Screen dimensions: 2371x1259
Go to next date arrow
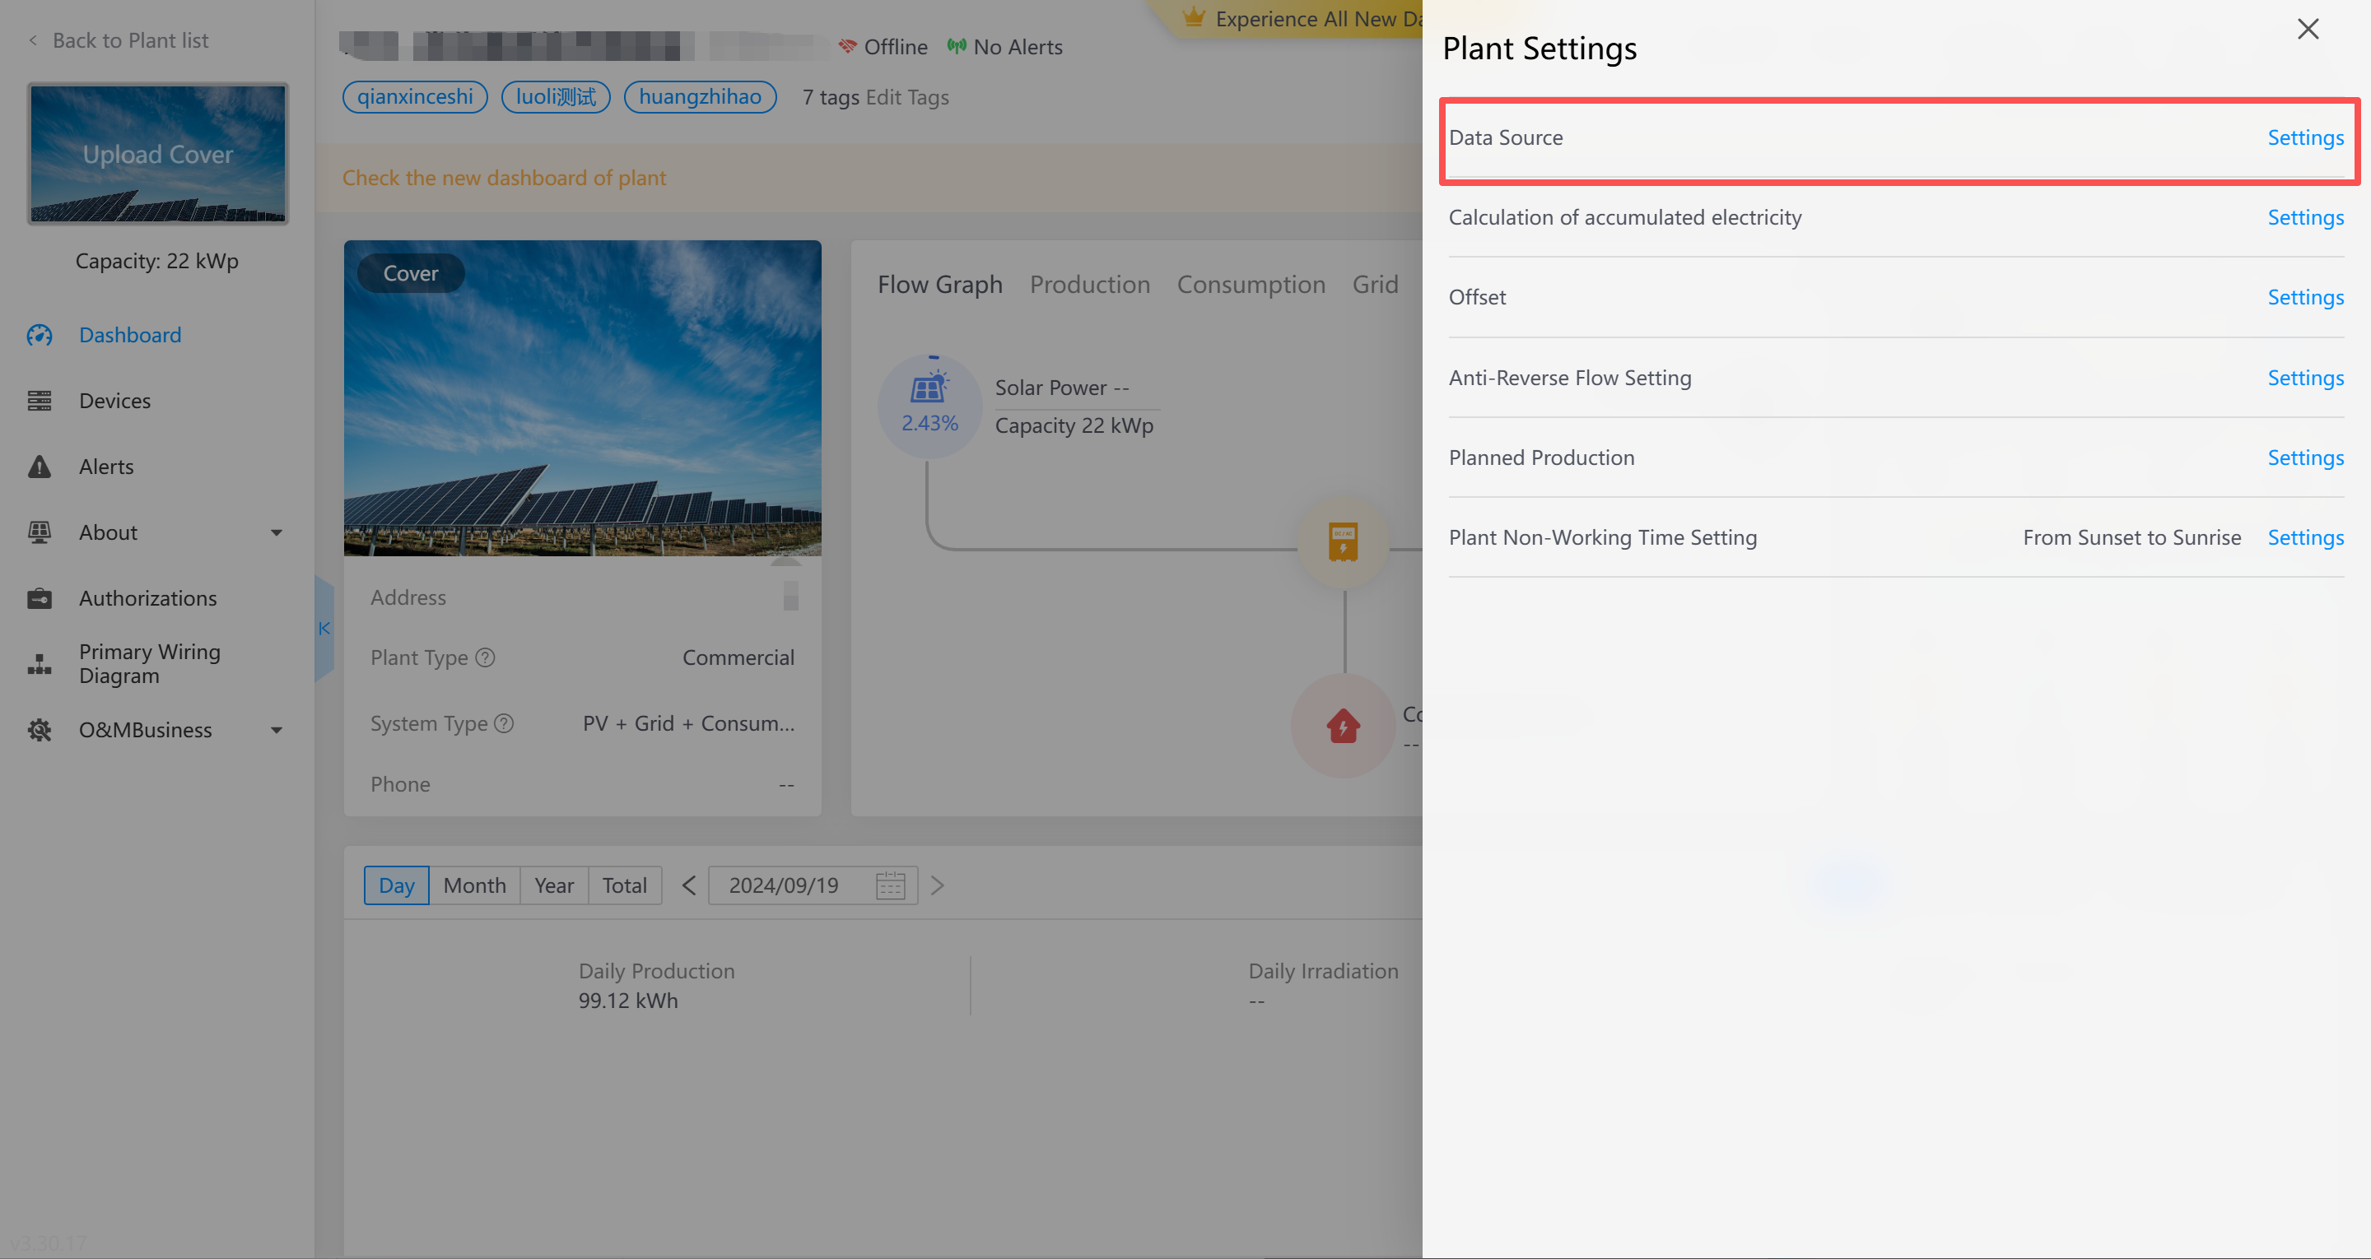point(937,885)
